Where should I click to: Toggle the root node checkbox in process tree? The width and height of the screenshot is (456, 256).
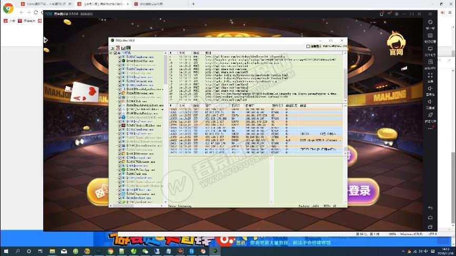[115, 53]
